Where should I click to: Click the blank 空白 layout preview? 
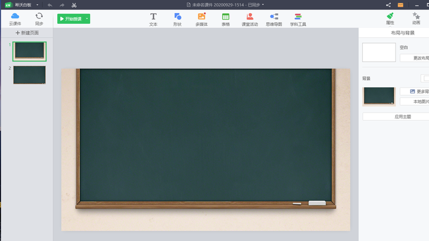point(379,52)
